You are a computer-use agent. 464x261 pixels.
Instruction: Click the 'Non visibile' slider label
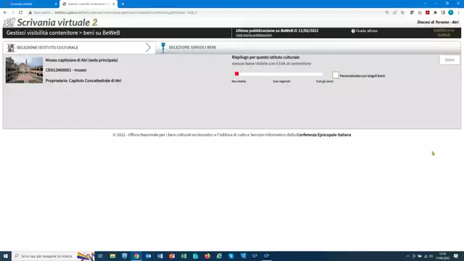pyautogui.click(x=239, y=81)
